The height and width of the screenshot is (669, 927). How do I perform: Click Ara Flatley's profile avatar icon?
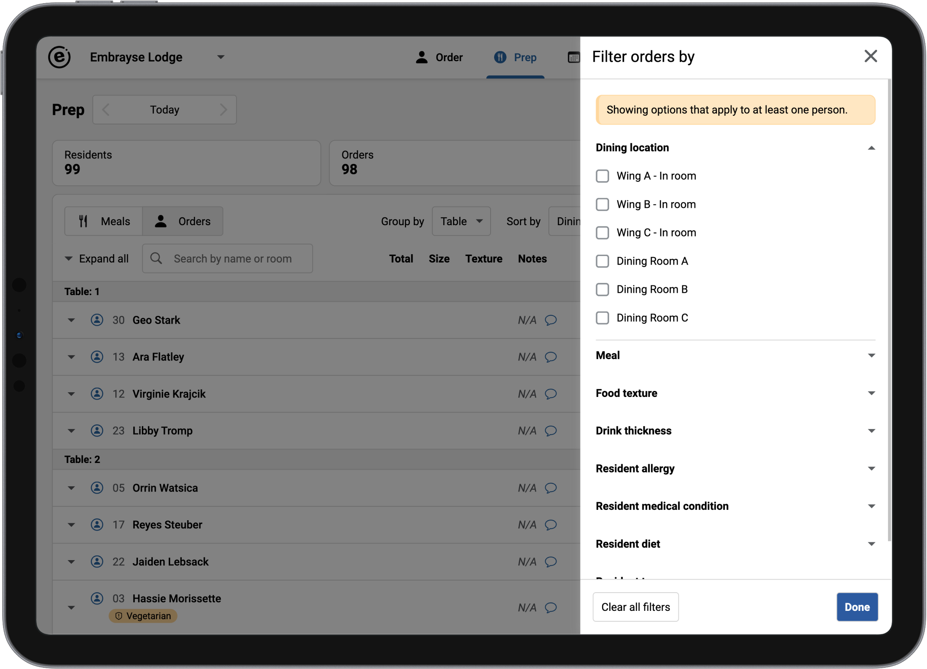coord(97,357)
